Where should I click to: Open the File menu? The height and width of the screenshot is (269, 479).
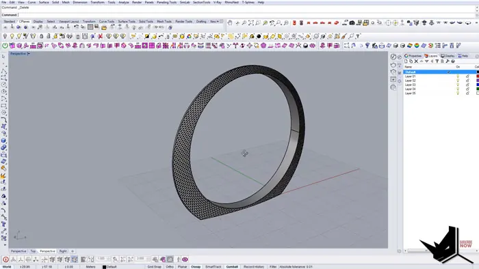[3, 2]
